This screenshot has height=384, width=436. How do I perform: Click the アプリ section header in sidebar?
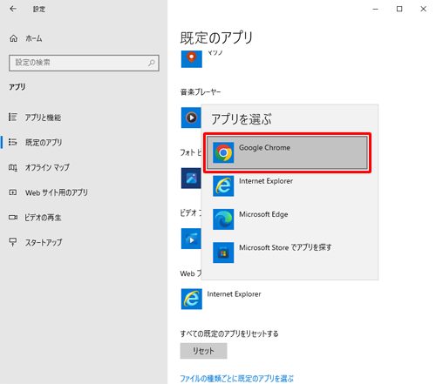pos(17,87)
